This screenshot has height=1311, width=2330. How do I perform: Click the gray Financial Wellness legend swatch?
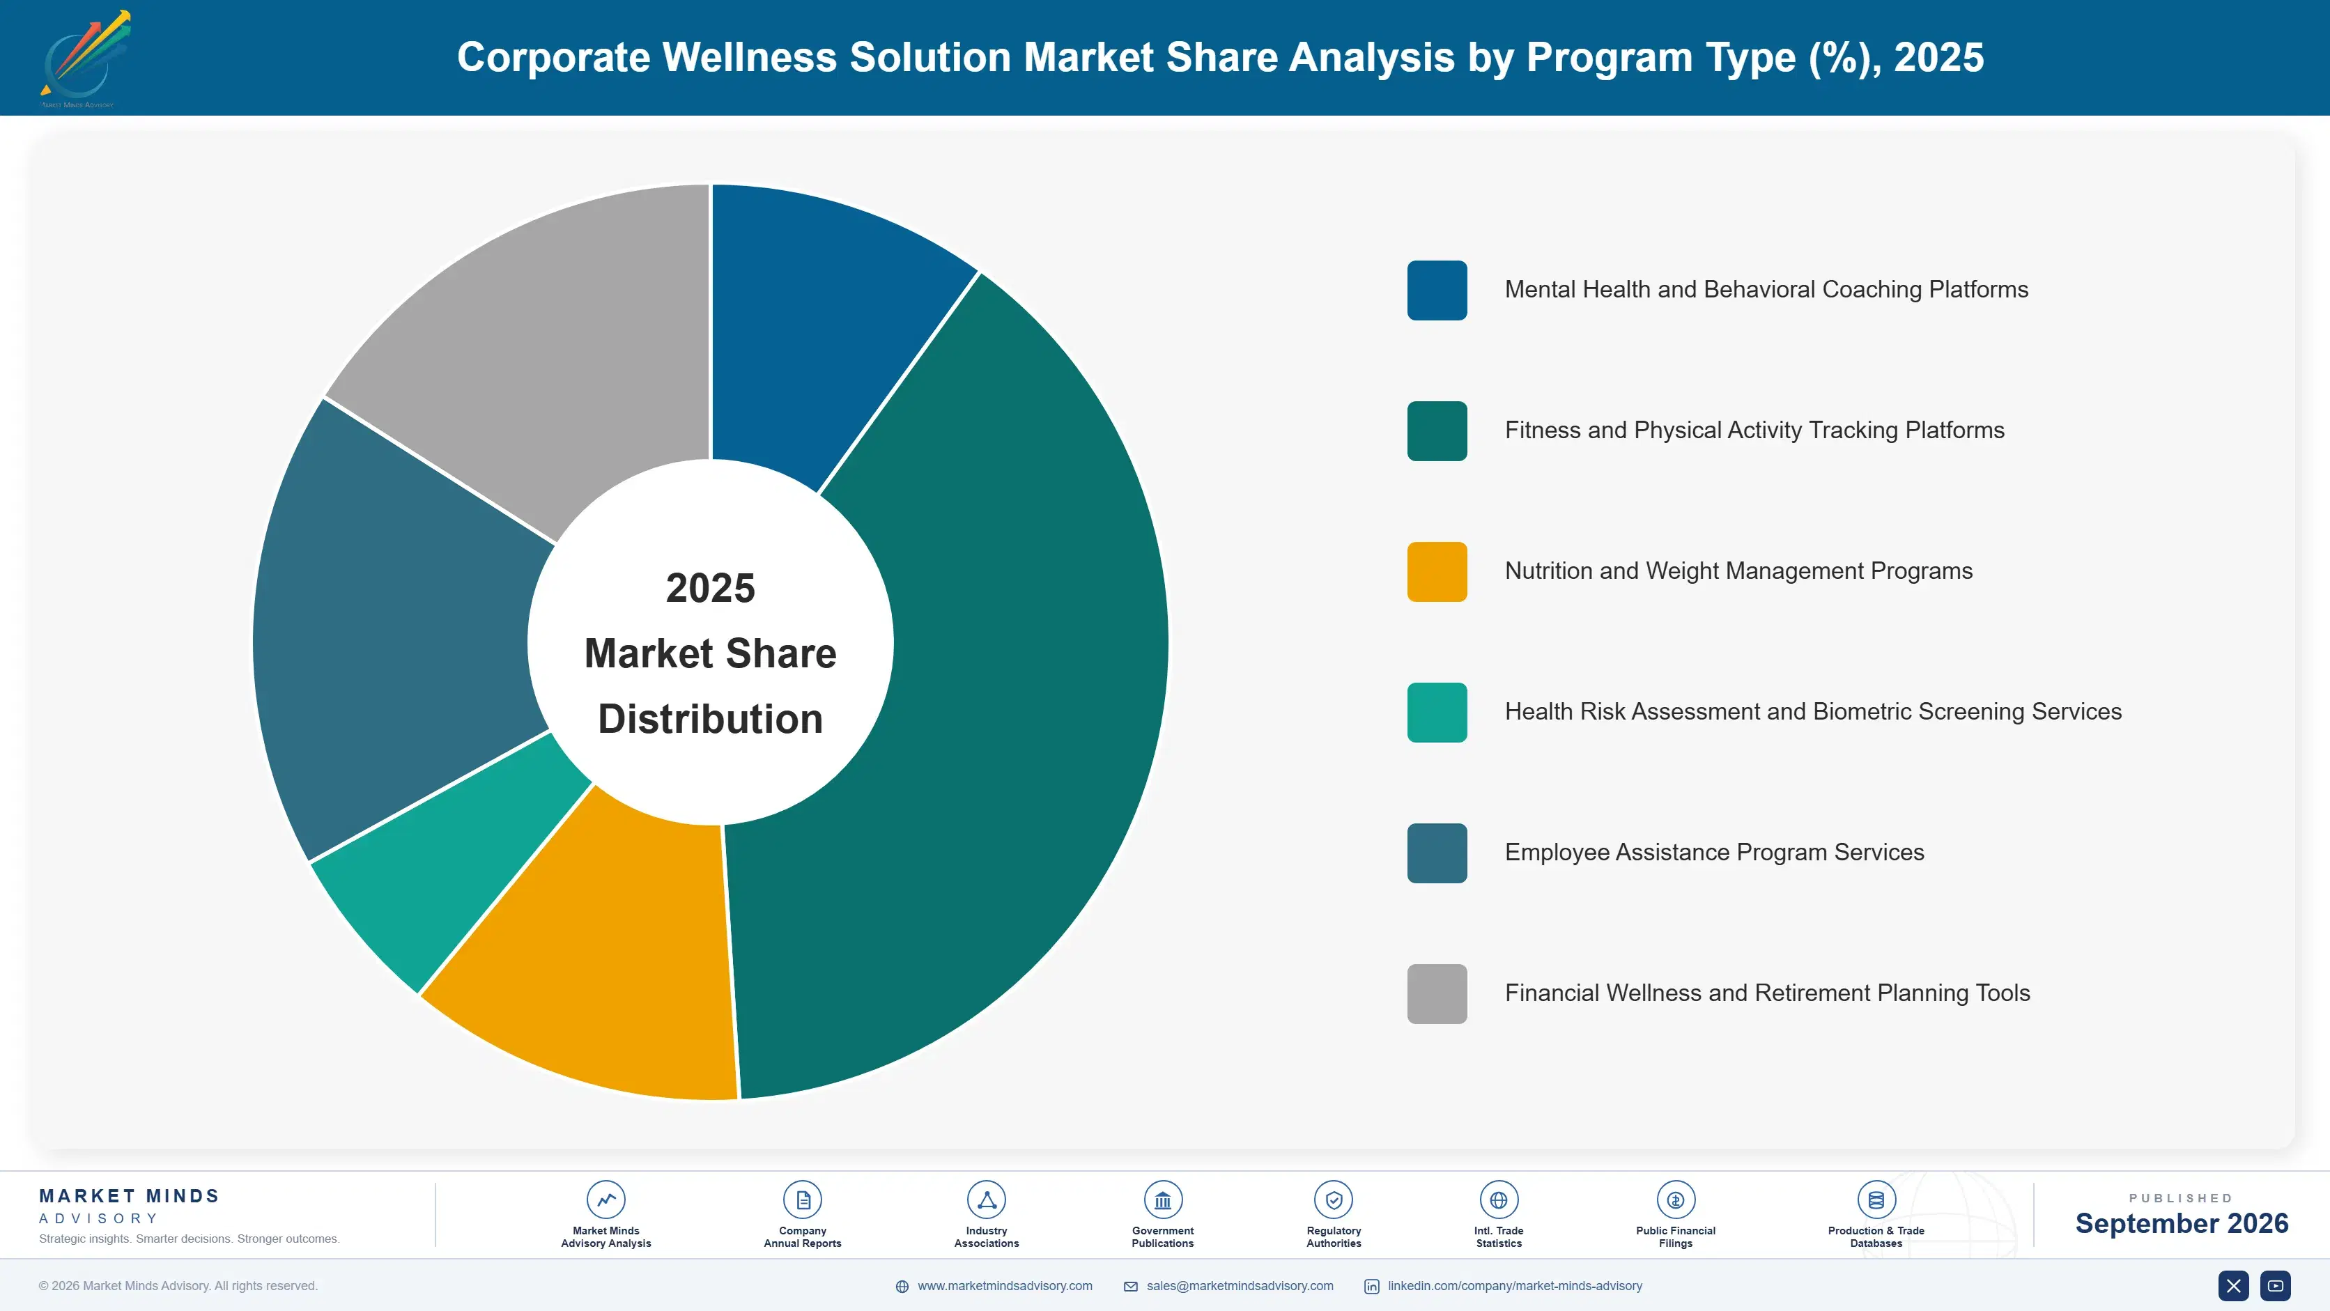click(x=1436, y=993)
